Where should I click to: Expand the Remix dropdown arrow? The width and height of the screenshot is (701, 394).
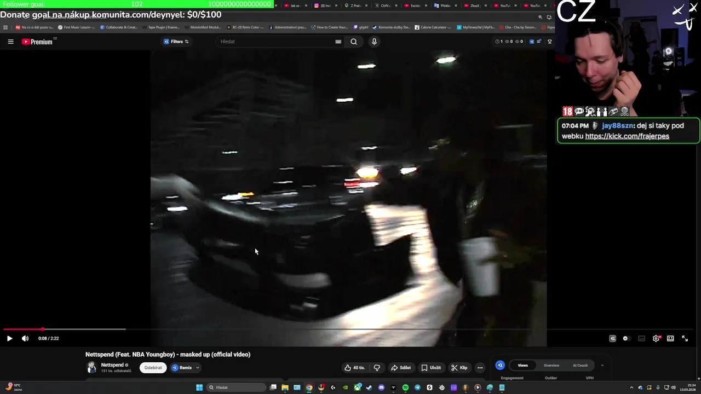pos(198,368)
